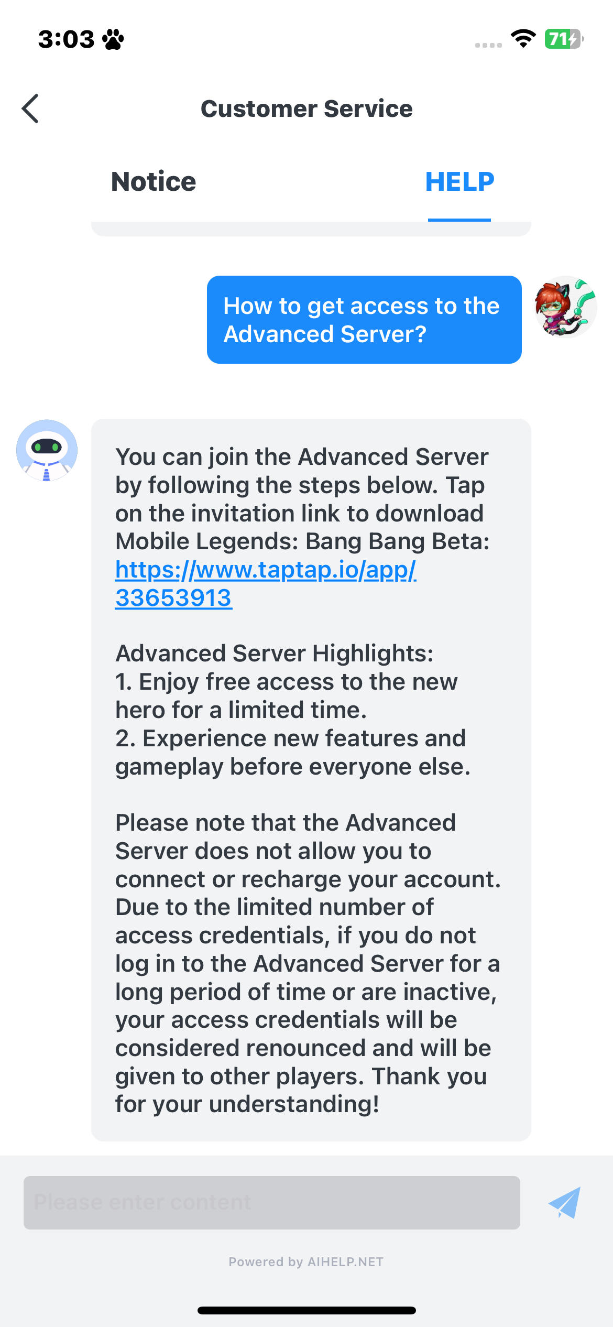Focus the 'Please enter content' input field
613x1327 pixels.
click(x=271, y=1202)
